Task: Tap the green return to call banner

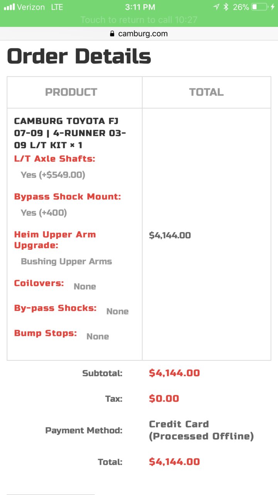Action: point(139,19)
